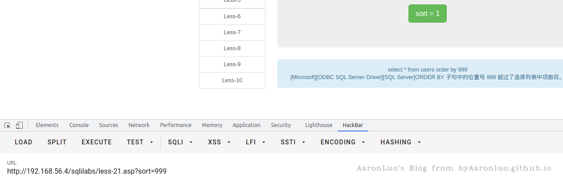
Task: Toggle the device toolbar icon
Action: coord(19,125)
